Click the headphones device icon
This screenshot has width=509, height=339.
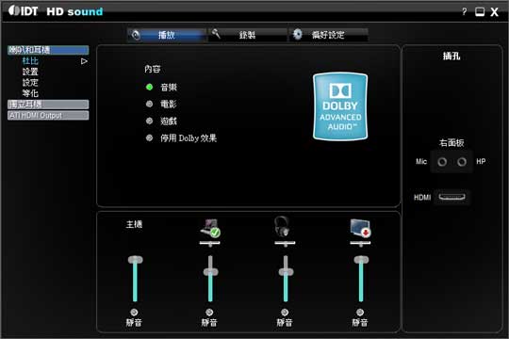pos(282,226)
